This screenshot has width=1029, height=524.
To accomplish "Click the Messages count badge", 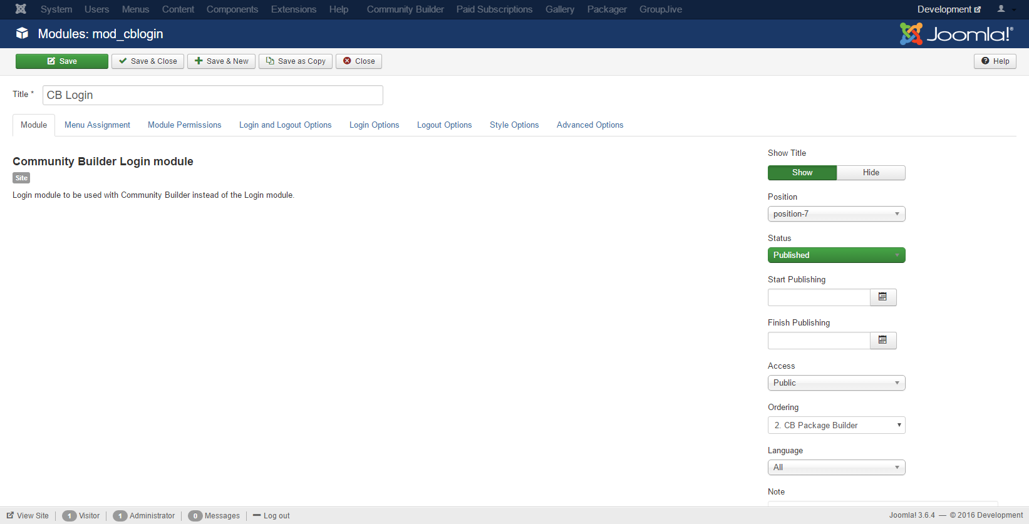I will tap(195, 516).
